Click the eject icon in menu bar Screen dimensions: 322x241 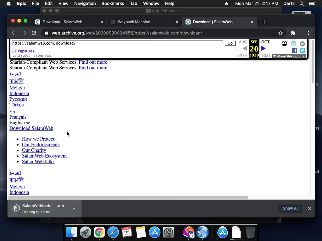tap(226, 3)
